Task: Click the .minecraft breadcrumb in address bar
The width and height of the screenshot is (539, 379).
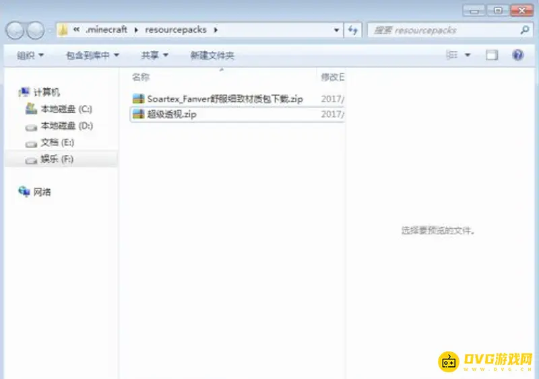Action: coord(106,30)
